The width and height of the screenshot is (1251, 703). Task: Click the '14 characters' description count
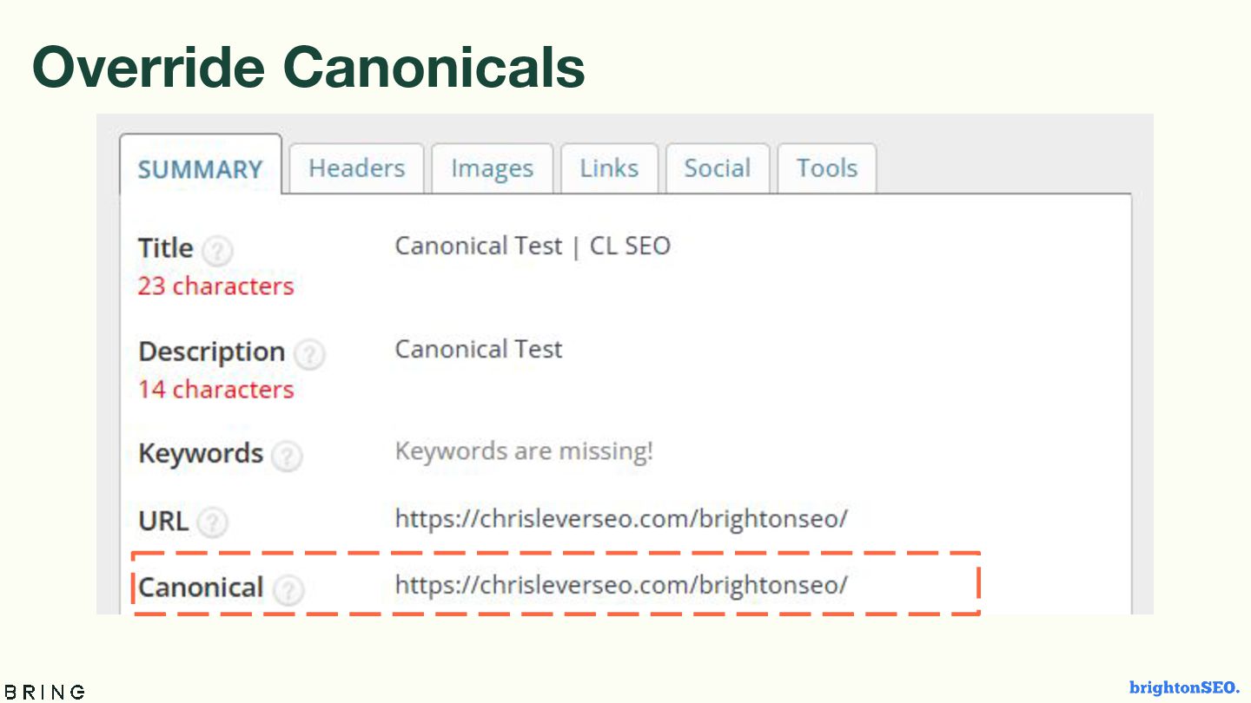215,390
